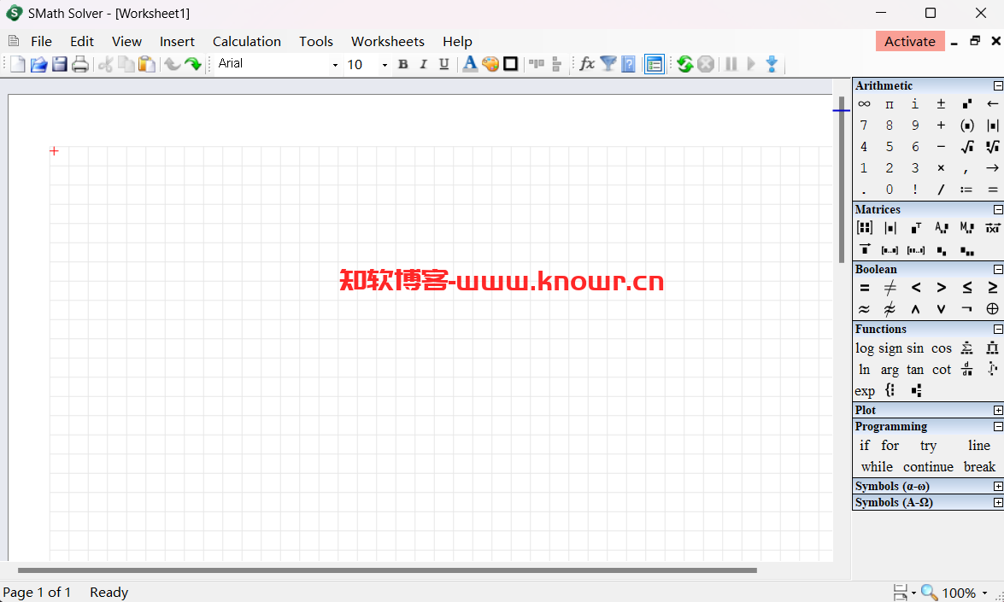1004x602 pixels.
Task: Open the Edit menu
Action: 82,42
